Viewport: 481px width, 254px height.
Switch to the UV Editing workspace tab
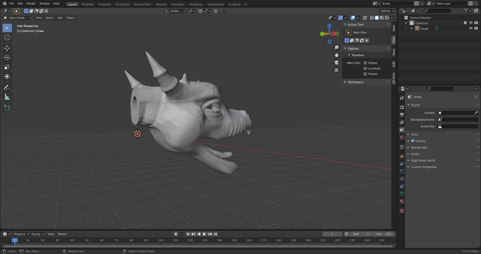click(x=122, y=4)
